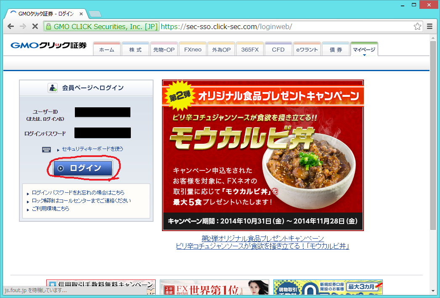
Task: Open the Chrome hamburger menu
Action: click(x=429, y=27)
